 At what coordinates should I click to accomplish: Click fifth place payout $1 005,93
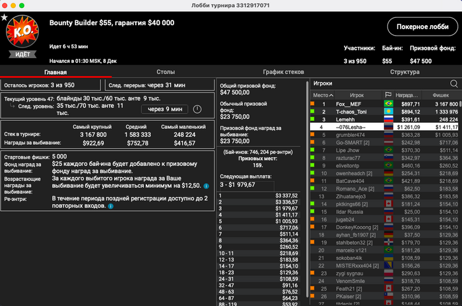259,221
